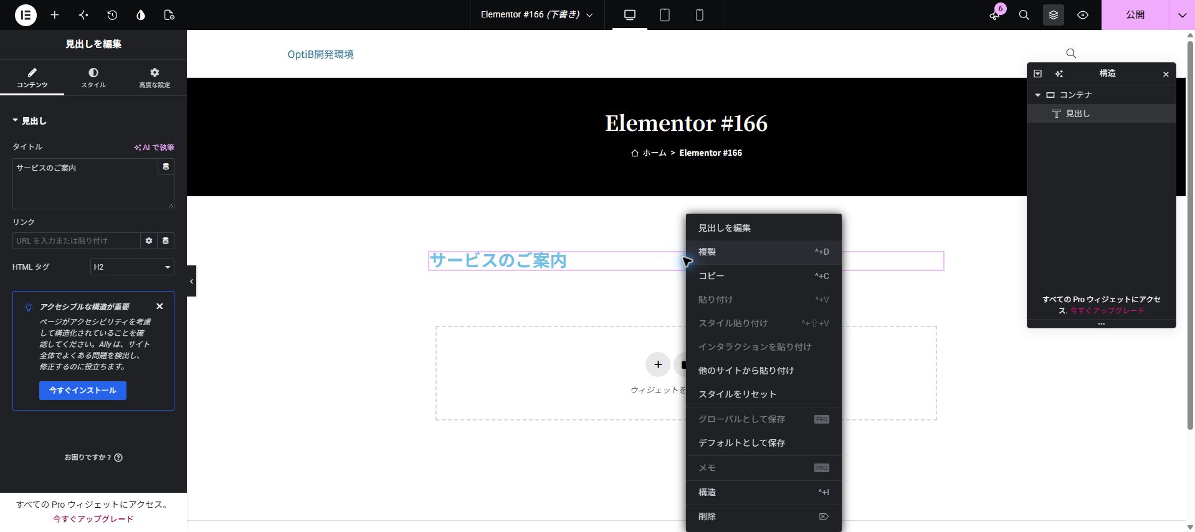Expand publish options arrow
The width and height of the screenshot is (1195, 532).
(1182, 15)
